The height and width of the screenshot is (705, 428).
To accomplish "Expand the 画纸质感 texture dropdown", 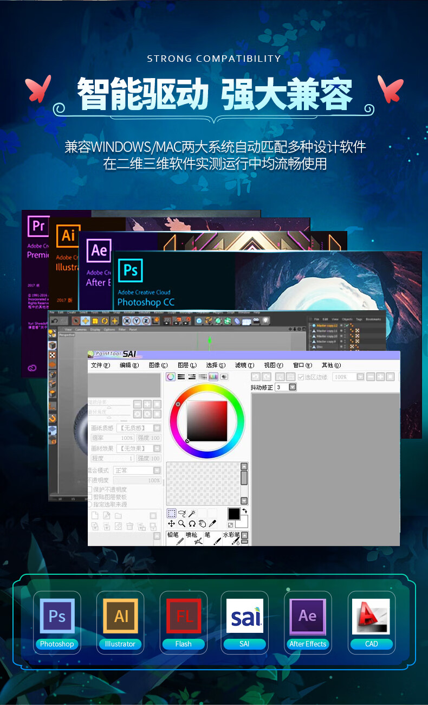I will click(157, 428).
